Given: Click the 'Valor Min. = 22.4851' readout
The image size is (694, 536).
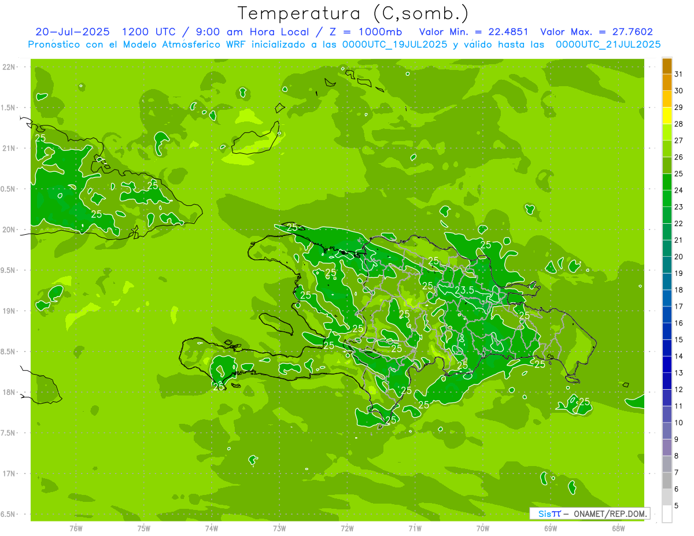Looking at the screenshot, I should (x=474, y=32).
